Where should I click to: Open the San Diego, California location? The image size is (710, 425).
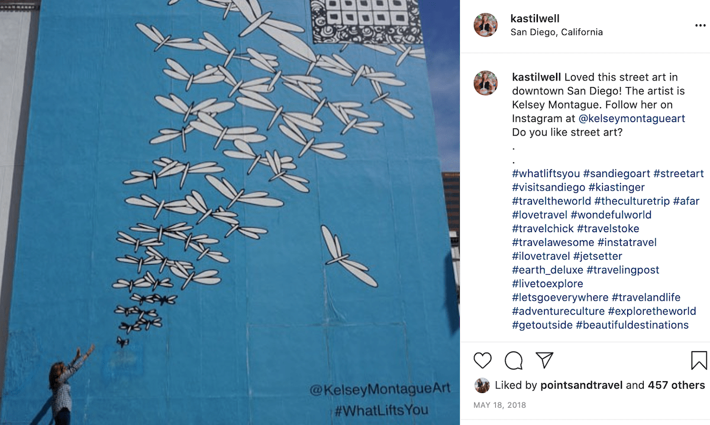click(557, 32)
